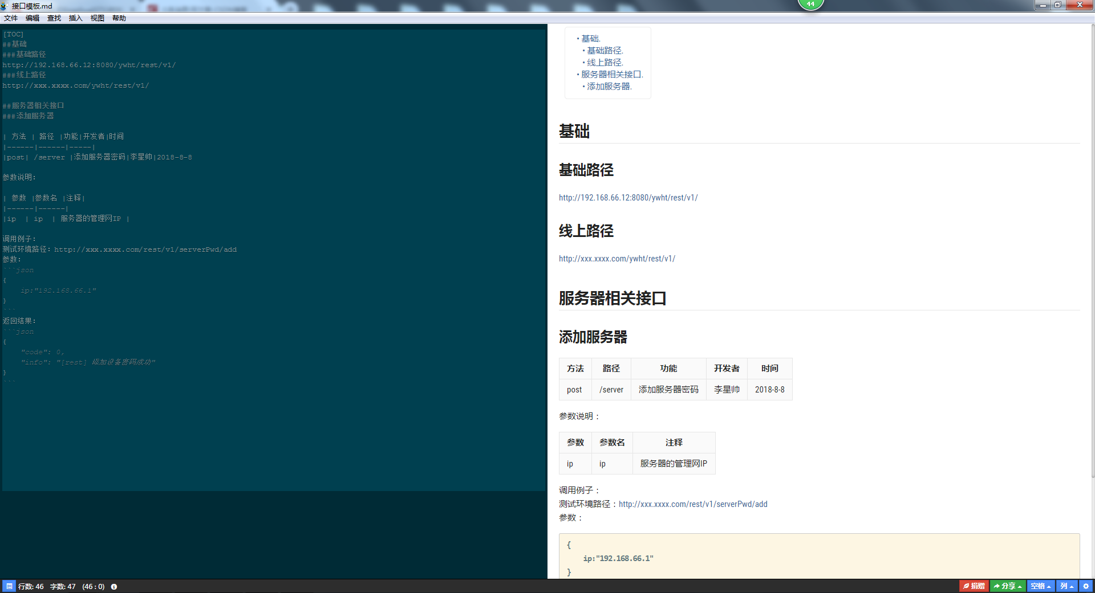
Task: Open the 插入 menu
Action: [76, 18]
